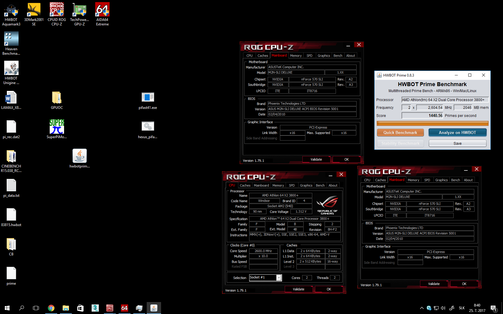This screenshot has width=503, height=314.
Task: Open Bench tab in bottom-right CPU-Z window
Action: (455, 180)
